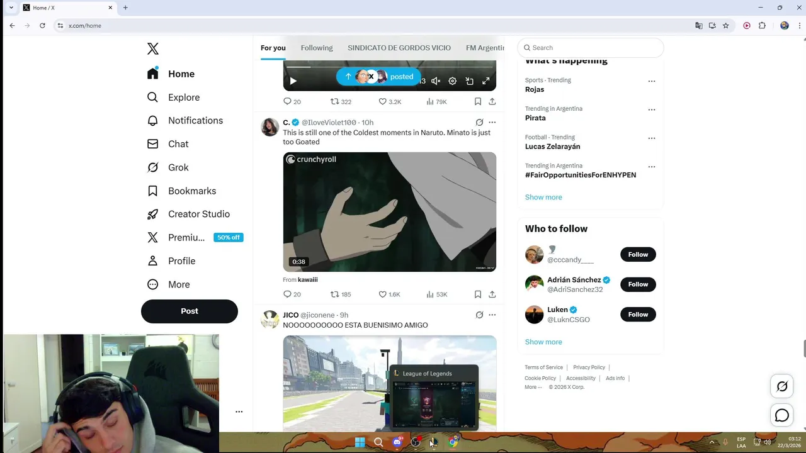Open options for #FairOpportunitiesForENHYPEN trend
The image size is (806, 453).
652,167
